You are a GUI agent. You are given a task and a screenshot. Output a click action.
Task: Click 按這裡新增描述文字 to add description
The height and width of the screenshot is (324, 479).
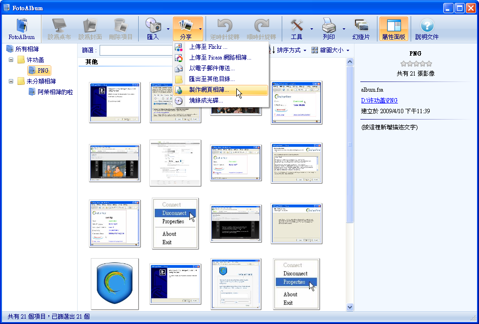click(x=389, y=127)
